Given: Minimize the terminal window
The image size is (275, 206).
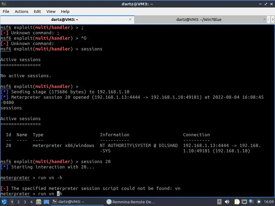Looking at the screenshot, I should point(260,4).
